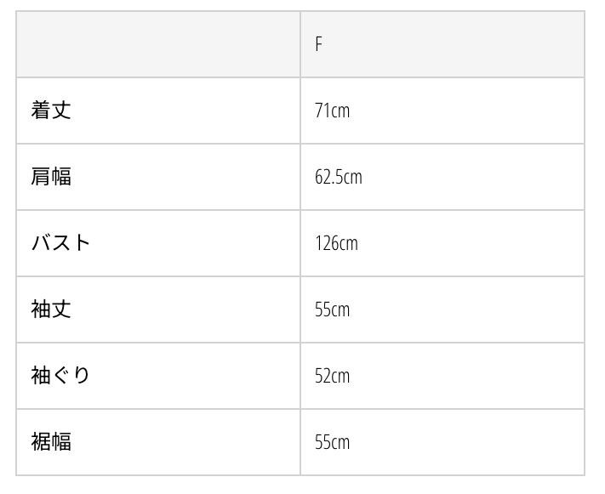
Task: Select the 着丈 row label
Action: pos(51,111)
